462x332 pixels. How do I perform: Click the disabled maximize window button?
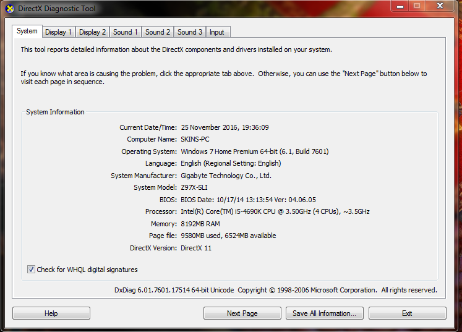click(417, 6)
